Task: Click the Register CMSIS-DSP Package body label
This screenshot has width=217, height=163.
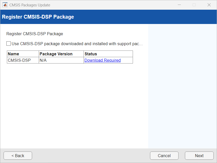Action: point(35,34)
